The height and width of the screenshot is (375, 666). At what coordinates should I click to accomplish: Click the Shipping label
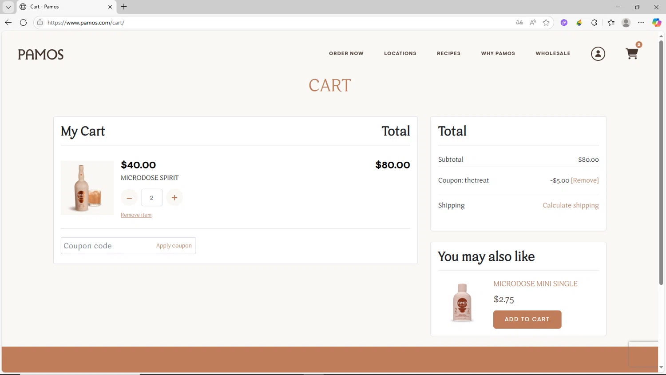[451, 205]
